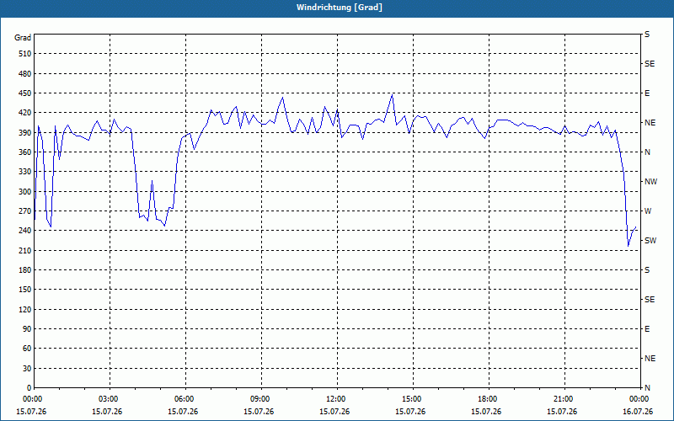Click the 15.07.26 date under 12:00
Screen dimensions: 674x421
pos(334,412)
